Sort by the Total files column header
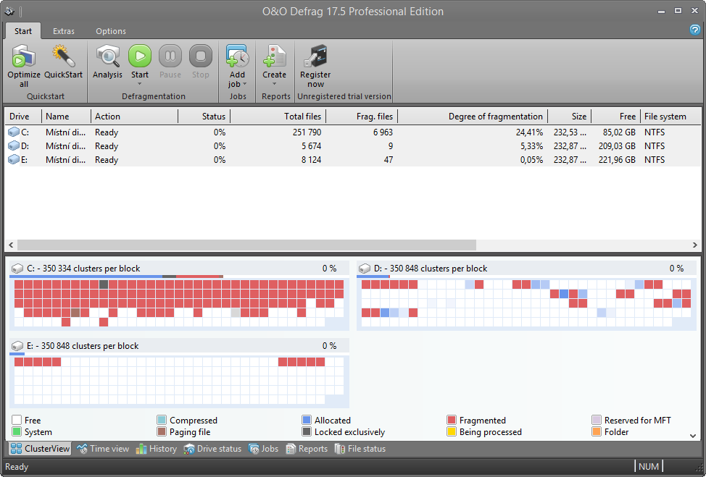This screenshot has width=706, height=477. point(278,117)
